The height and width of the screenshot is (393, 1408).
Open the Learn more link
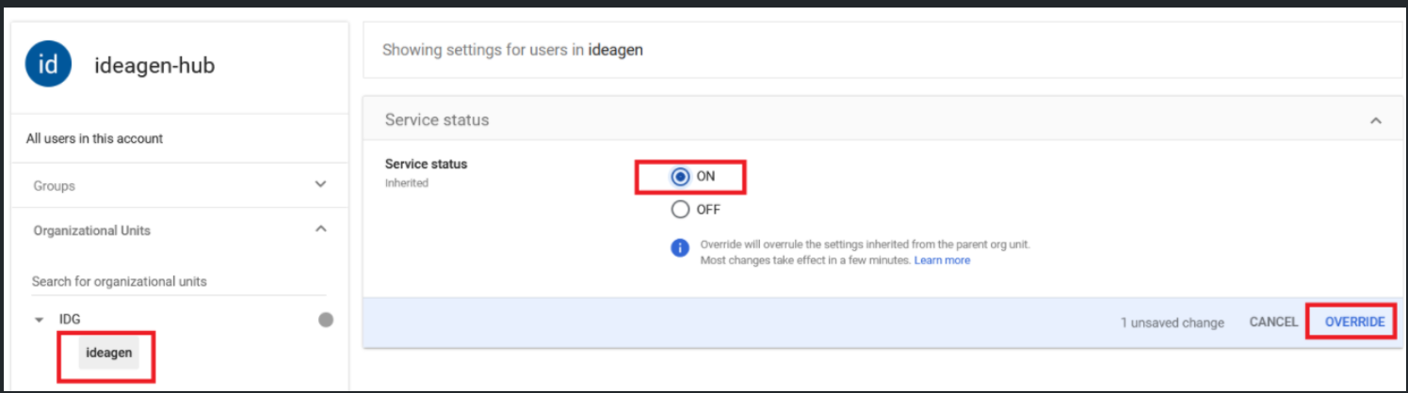coord(942,260)
